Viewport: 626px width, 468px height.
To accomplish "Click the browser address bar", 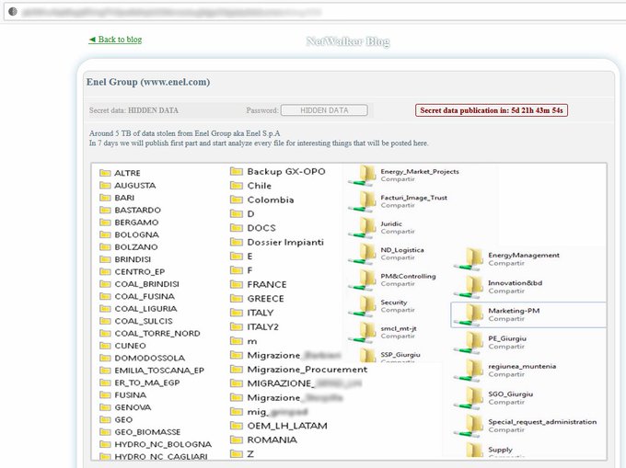I will tap(316, 12).
